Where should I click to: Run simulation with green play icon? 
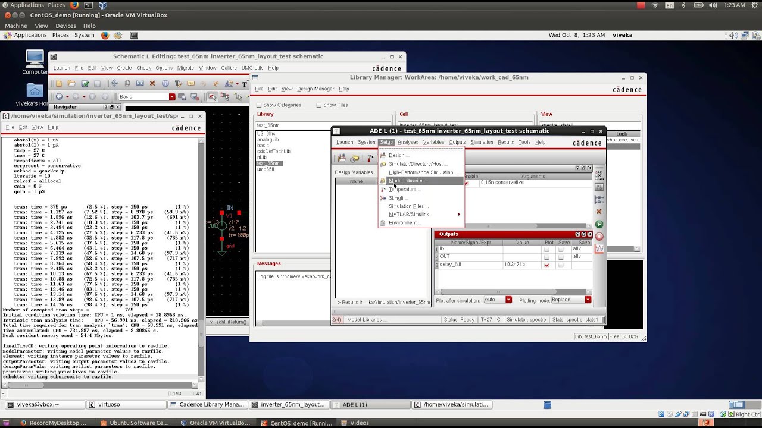tap(599, 224)
